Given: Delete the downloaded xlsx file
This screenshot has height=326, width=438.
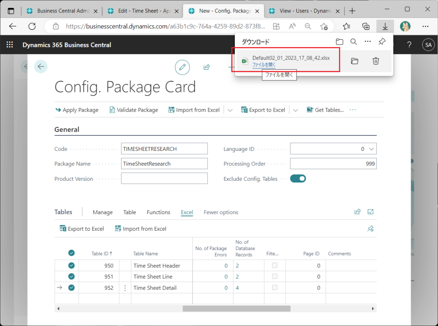Looking at the screenshot, I should (376, 61).
